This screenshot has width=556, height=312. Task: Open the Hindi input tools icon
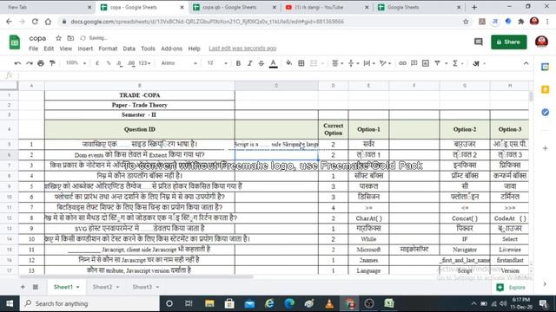[x=476, y=63]
